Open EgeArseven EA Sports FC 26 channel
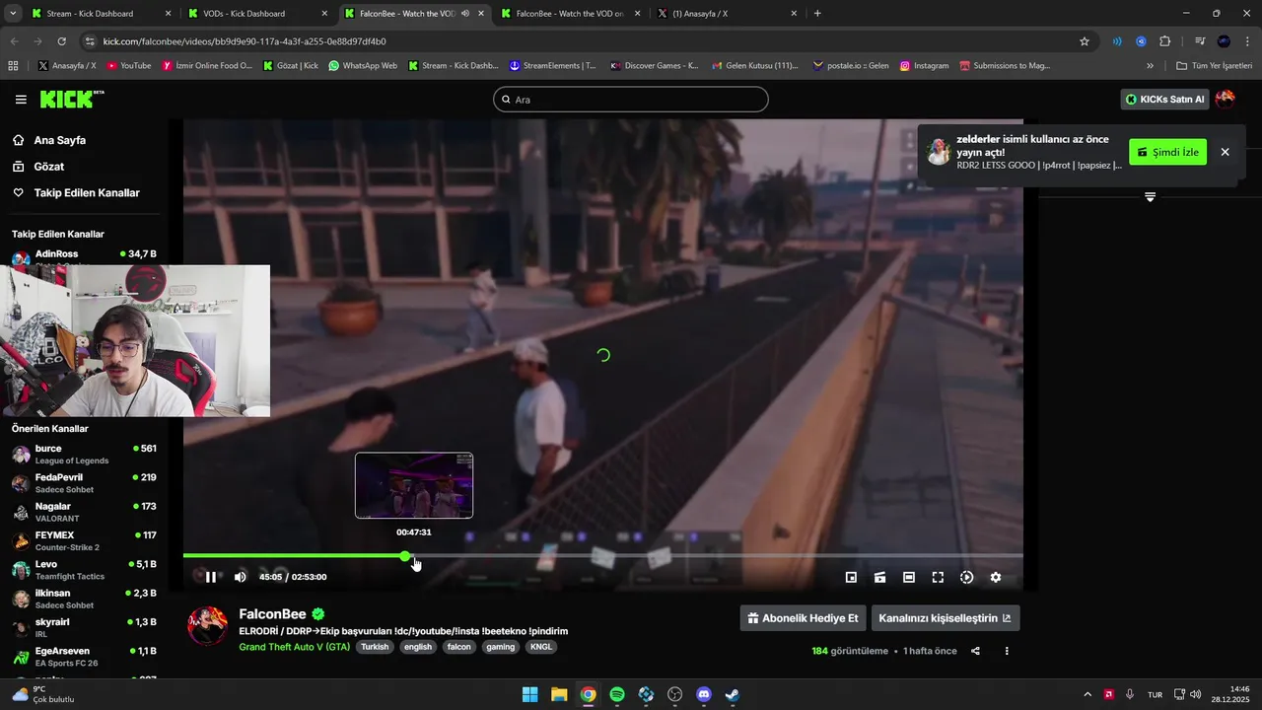This screenshot has width=1262, height=710. [83, 657]
